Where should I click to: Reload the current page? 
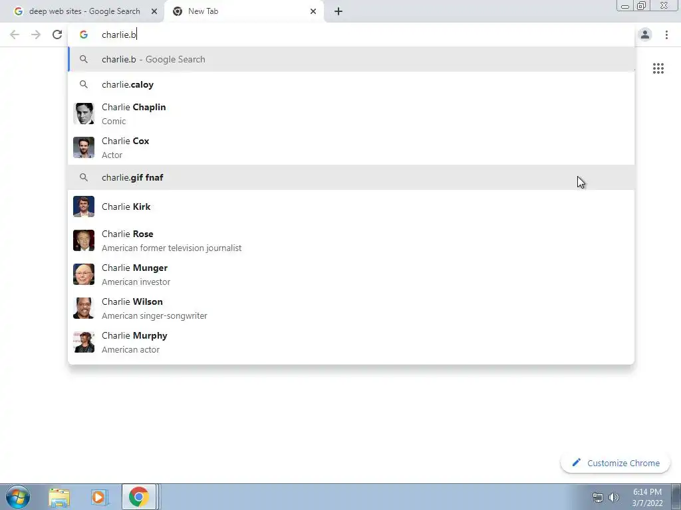[57, 35]
